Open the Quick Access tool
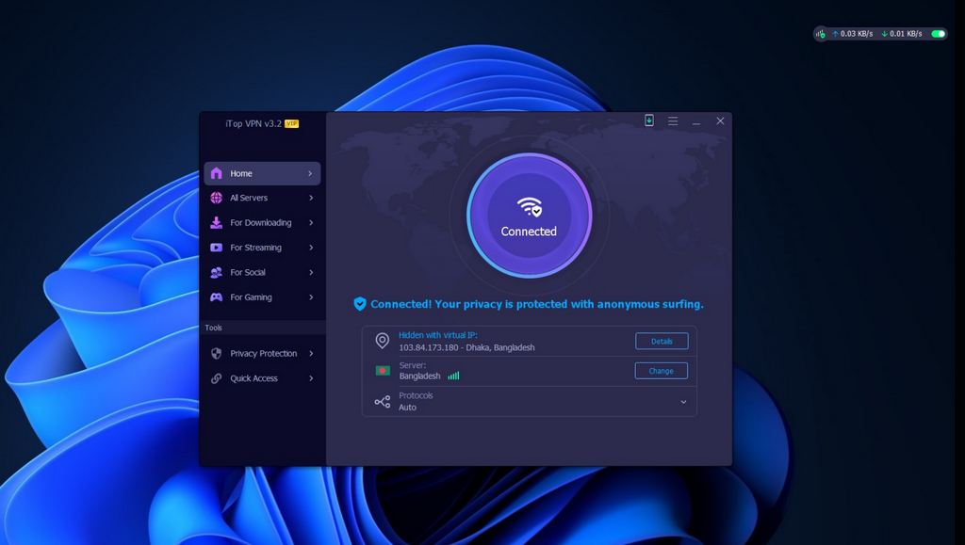This screenshot has height=545, width=965. [262, 378]
